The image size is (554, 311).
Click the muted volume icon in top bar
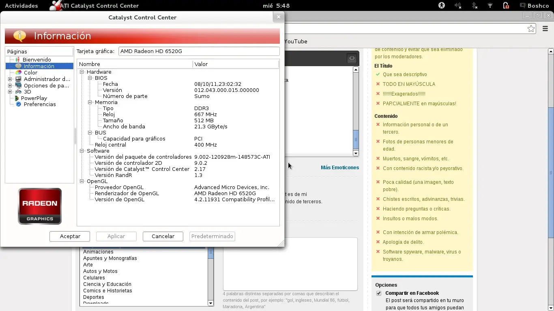(458, 6)
